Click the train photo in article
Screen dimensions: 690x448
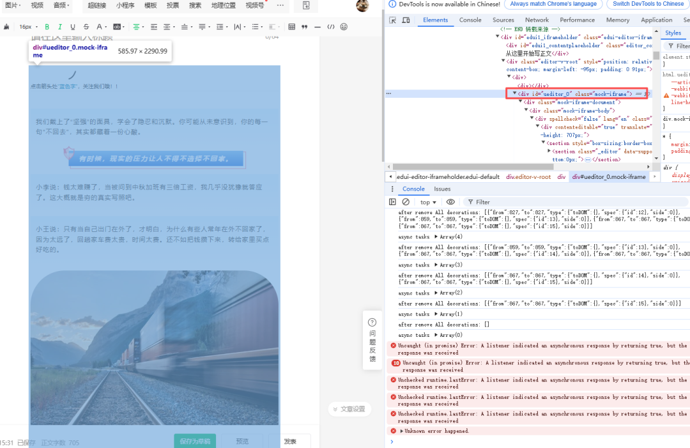click(155, 348)
